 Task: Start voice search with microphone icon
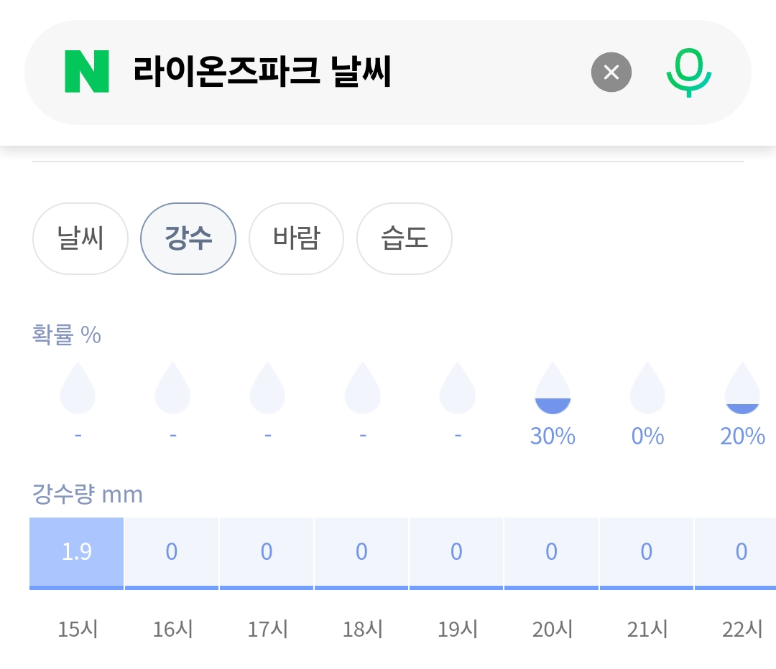[x=688, y=72]
